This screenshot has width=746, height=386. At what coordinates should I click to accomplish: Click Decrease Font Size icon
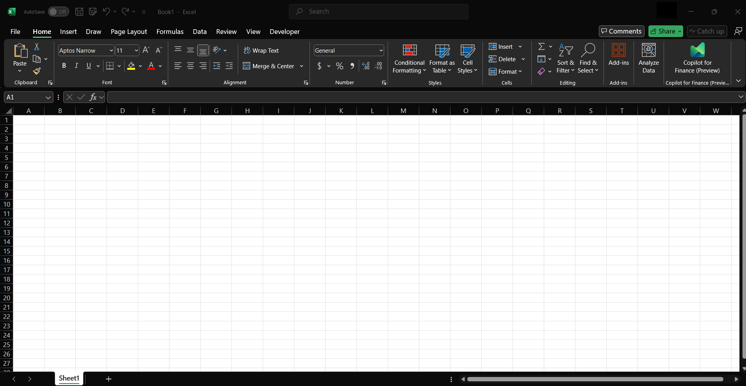tap(158, 50)
